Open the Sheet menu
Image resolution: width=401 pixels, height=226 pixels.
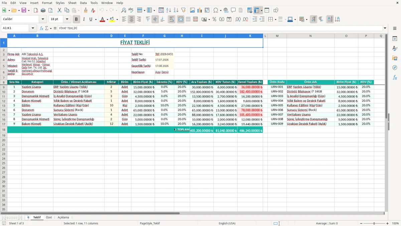click(72, 3)
